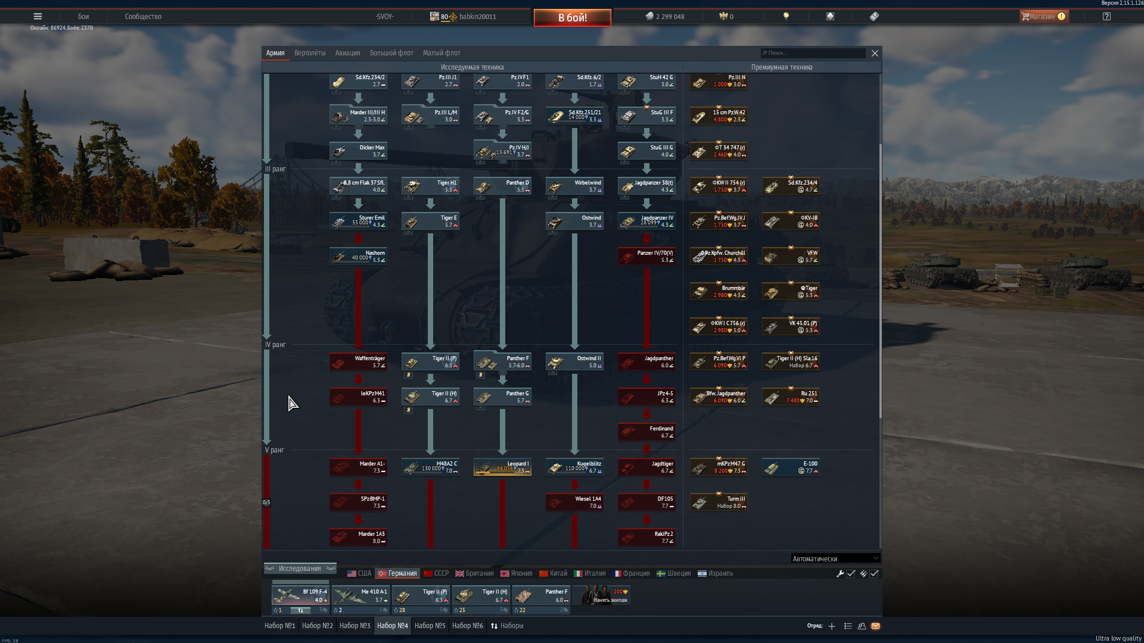This screenshot has width=1144, height=643.
Task: Click the В бой! battle button
Action: (x=573, y=18)
